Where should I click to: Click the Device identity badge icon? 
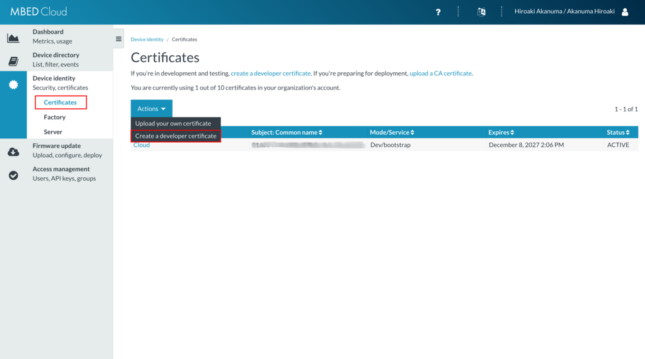[x=13, y=85]
